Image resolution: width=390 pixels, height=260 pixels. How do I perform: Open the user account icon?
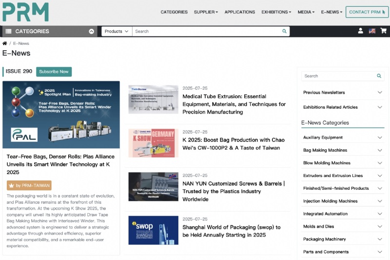(360, 31)
